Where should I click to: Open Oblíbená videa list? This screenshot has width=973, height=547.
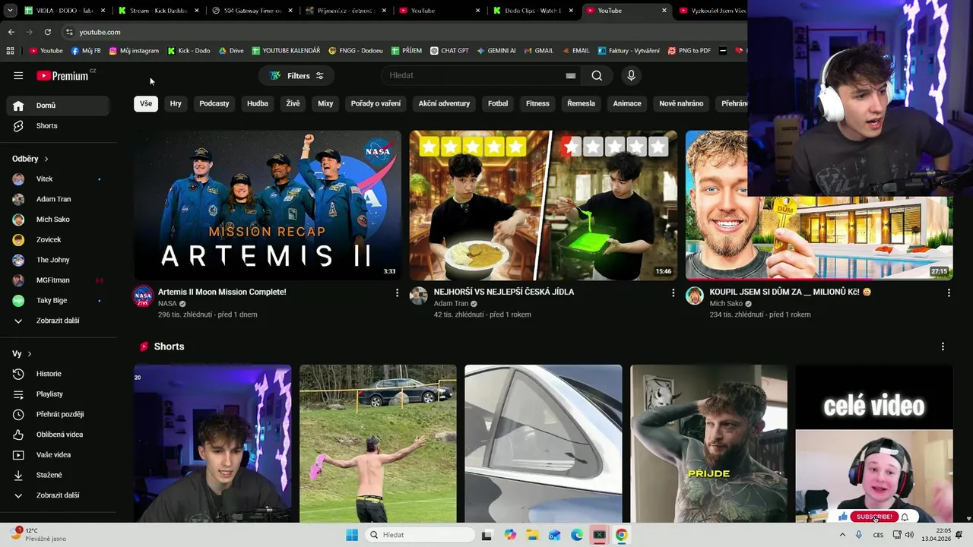click(58, 435)
